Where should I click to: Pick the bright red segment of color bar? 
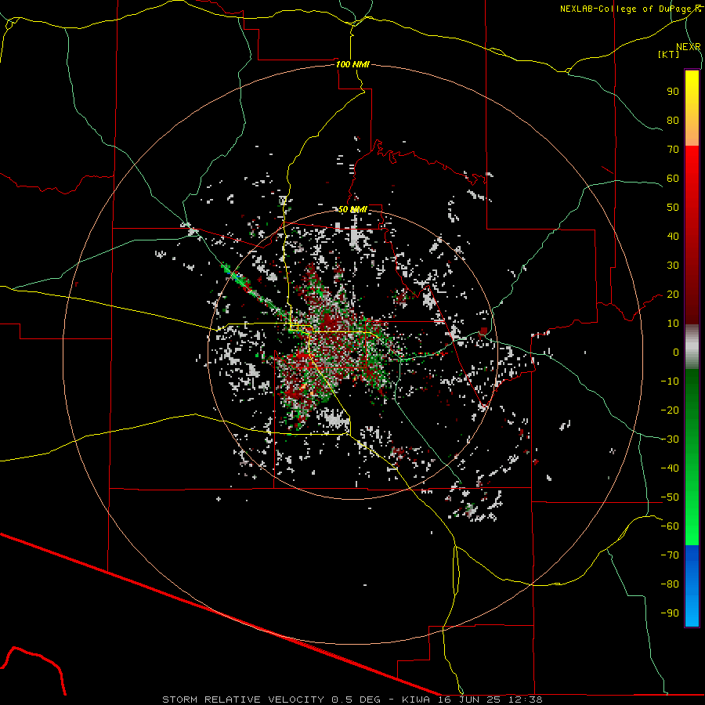point(692,175)
